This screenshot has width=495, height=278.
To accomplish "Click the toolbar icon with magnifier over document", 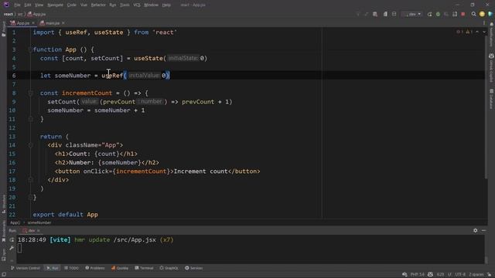I will pos(375,14).
